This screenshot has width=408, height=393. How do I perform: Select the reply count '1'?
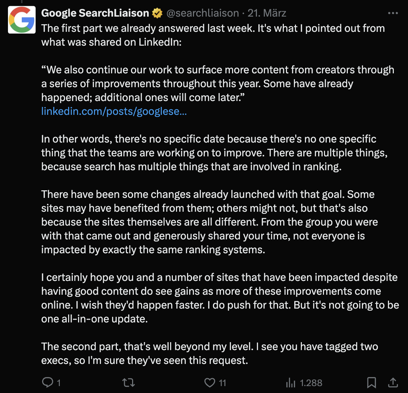58,383
